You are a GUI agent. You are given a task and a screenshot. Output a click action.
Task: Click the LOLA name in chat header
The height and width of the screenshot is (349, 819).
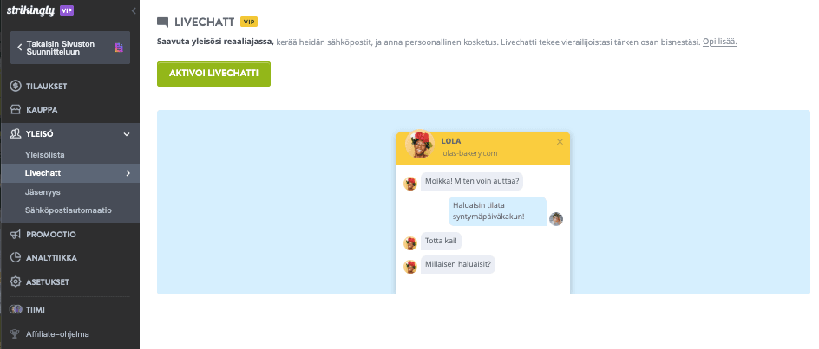451,141
